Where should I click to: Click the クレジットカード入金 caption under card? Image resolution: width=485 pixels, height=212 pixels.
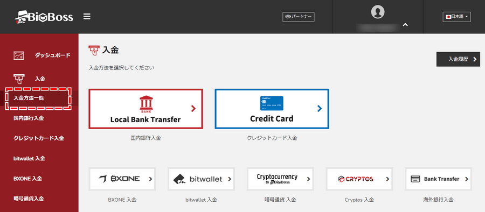coord(272,138)
